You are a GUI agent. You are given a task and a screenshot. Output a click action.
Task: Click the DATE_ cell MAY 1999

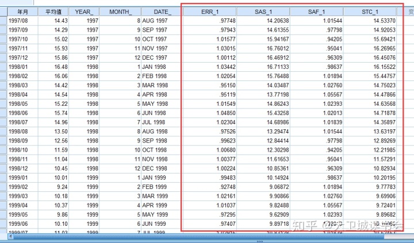pyautogui.click(x=162, y=215)
